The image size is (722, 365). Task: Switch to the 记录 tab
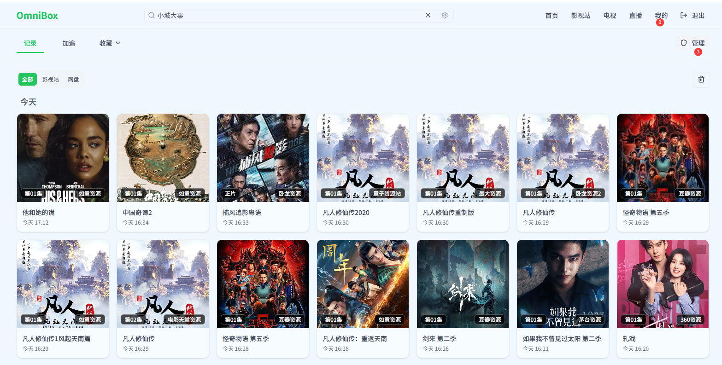point(30,42)
